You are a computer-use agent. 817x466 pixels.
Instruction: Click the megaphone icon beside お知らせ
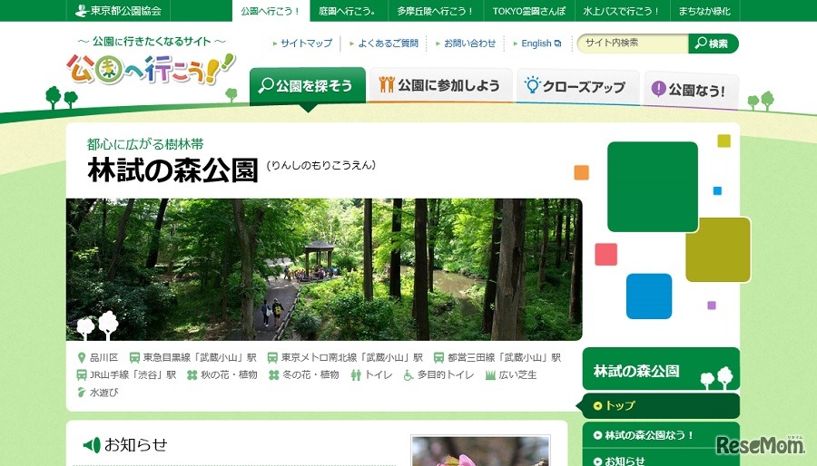(92, 444)
